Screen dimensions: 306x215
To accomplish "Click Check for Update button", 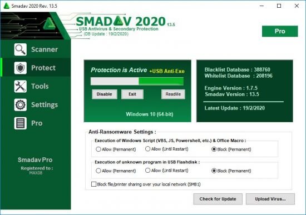I will pyautogui.click(x=218, y=199).
